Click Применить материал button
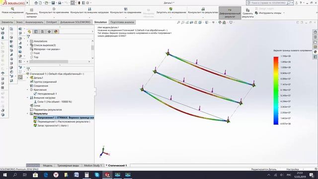Image resolution: width=318 pixels, height=179 pixels. [x=31, y=13]
